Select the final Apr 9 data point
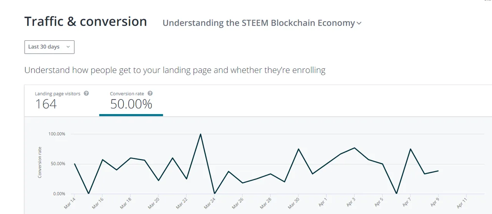This screenshot has width=492, height=214. [x=438, y=171]
